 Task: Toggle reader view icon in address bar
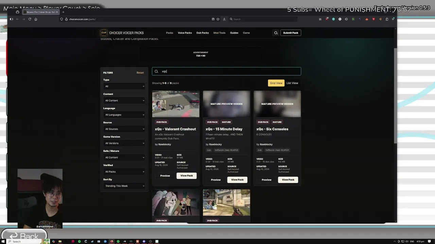213,19
